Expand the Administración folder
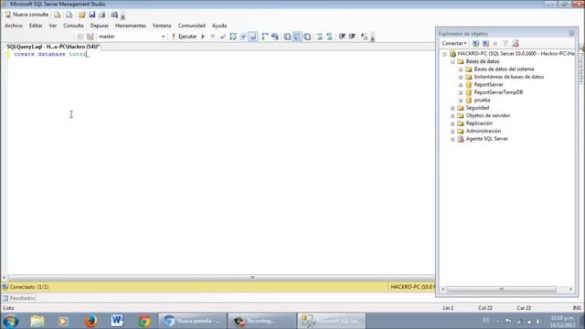 pos(452,132)
